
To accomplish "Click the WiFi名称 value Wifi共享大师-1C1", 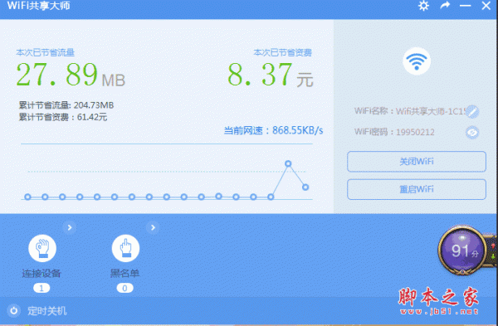I will point(431,111).
